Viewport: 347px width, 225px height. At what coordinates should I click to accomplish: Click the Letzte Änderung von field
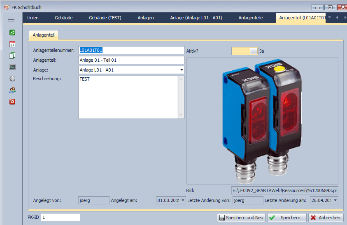(x=248, y=200)
